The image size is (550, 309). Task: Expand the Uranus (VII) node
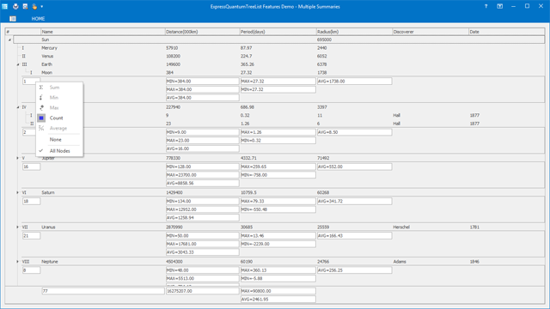[x=17, y=227]
